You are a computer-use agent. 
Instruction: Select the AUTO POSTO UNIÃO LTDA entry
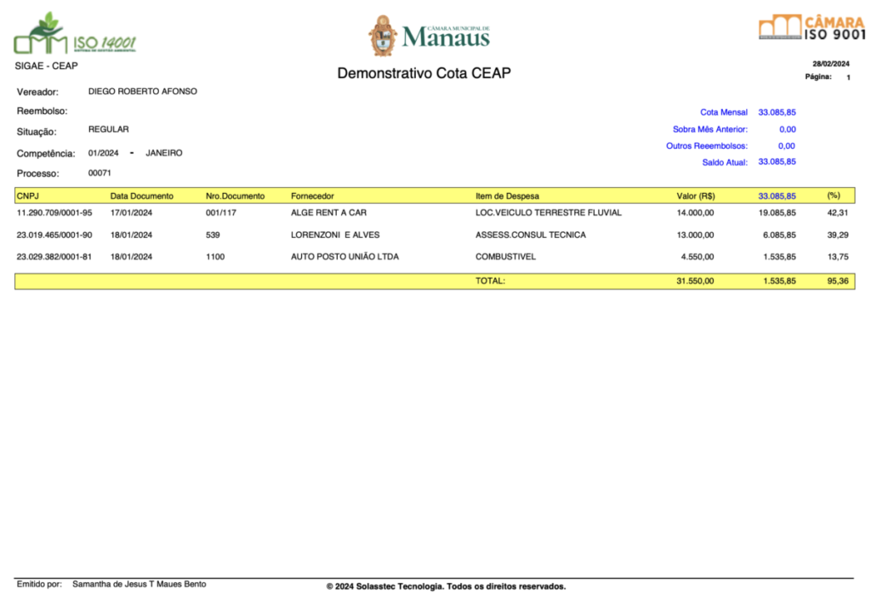click(344, 257)
